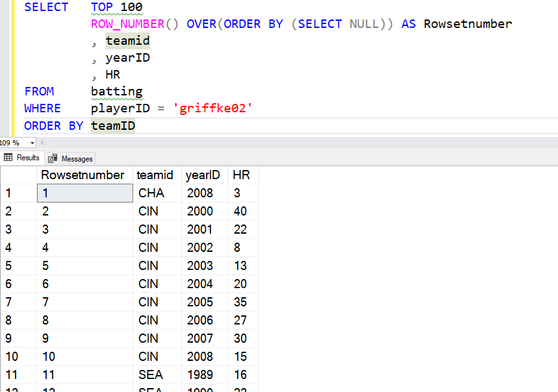Click the top-left select-all corner of the results grid
The width and height of the screenshot is (558, 392).
click(18, 175)
